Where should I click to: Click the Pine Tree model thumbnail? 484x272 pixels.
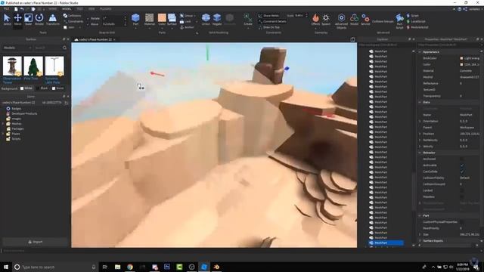pos(33,66)
